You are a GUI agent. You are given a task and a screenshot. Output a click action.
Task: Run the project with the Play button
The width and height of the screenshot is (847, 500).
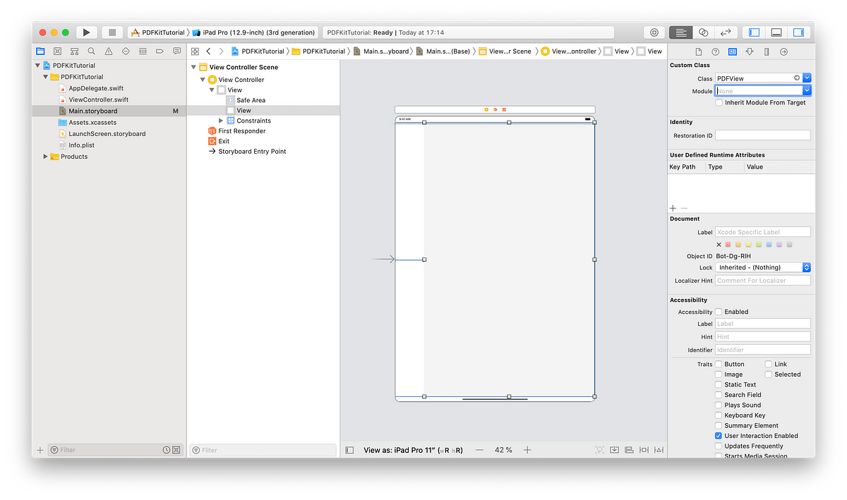coord(86,32)
